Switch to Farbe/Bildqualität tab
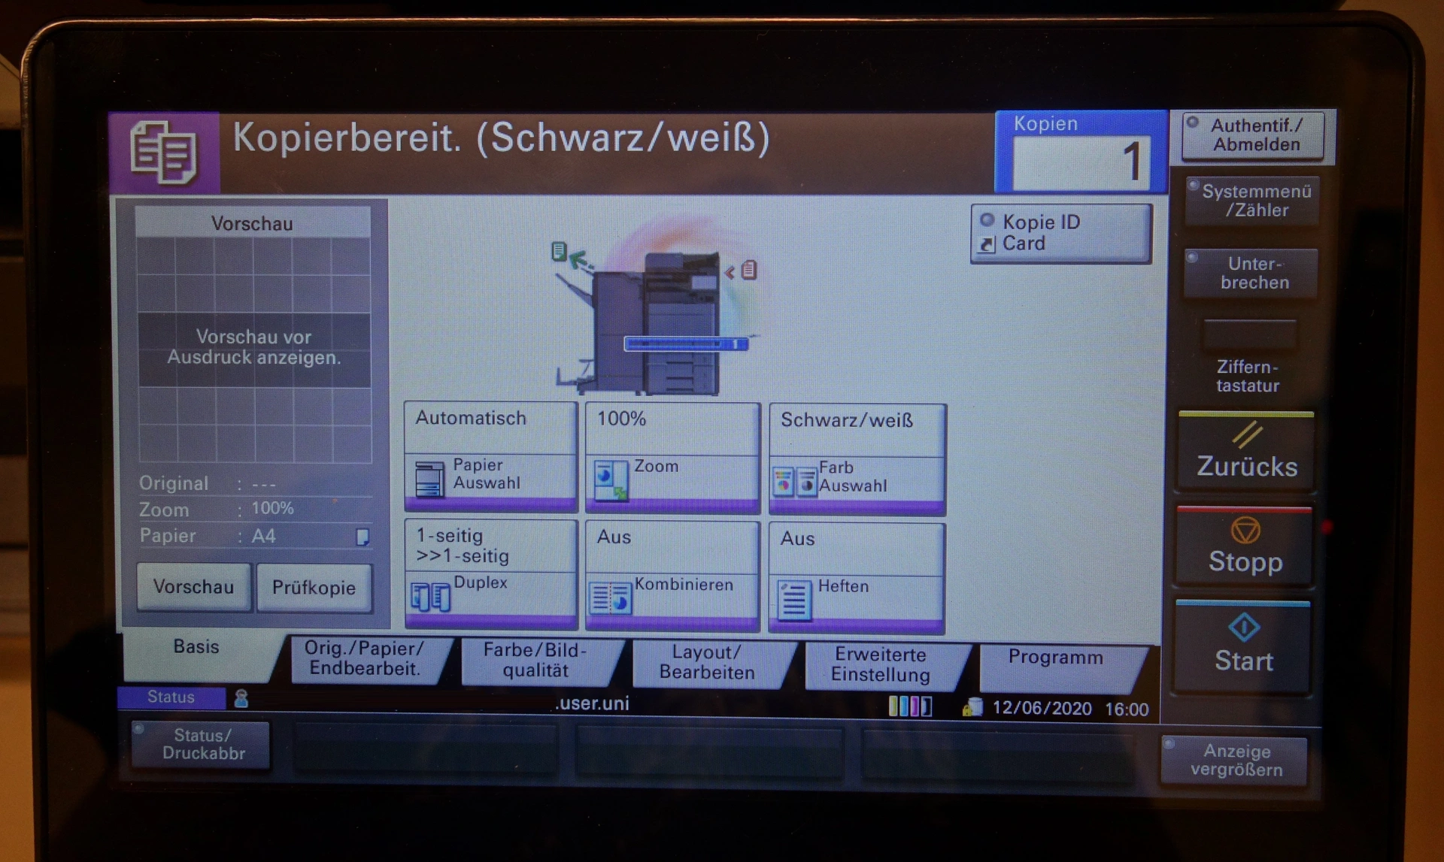This screenshot has width=1444, height=862. [535, 660]
